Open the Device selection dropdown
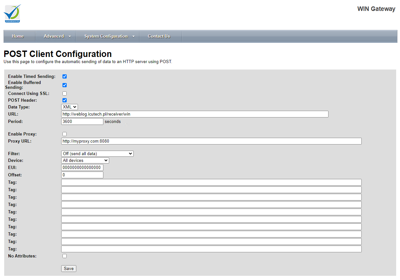 tap(85, 161)
